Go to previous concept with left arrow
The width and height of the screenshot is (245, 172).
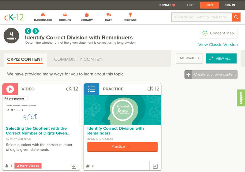click(x=28, y=31)
